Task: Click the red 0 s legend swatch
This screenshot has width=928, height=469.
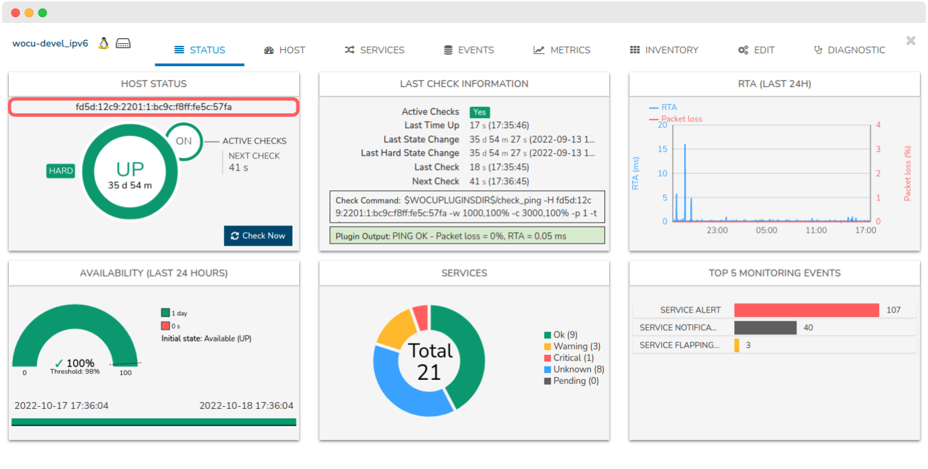Action: pyautogui.click(x=165, y=326)
